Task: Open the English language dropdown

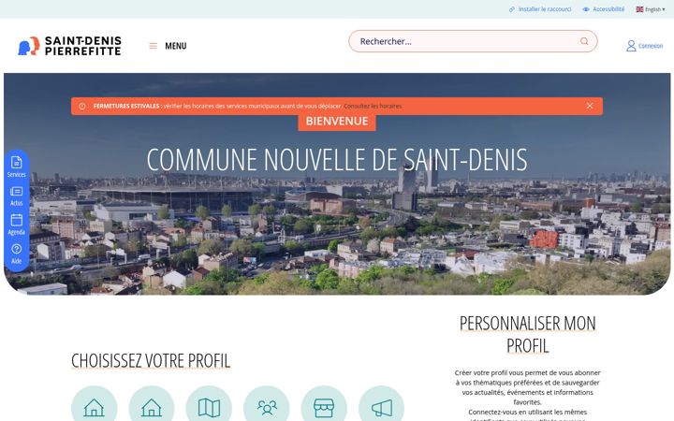Action: [651, 9]
